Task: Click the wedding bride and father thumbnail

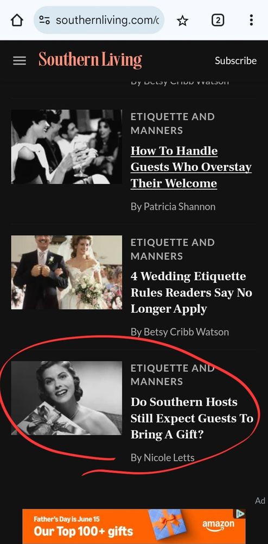Action: pyautogui.click(x=66, y=273)
